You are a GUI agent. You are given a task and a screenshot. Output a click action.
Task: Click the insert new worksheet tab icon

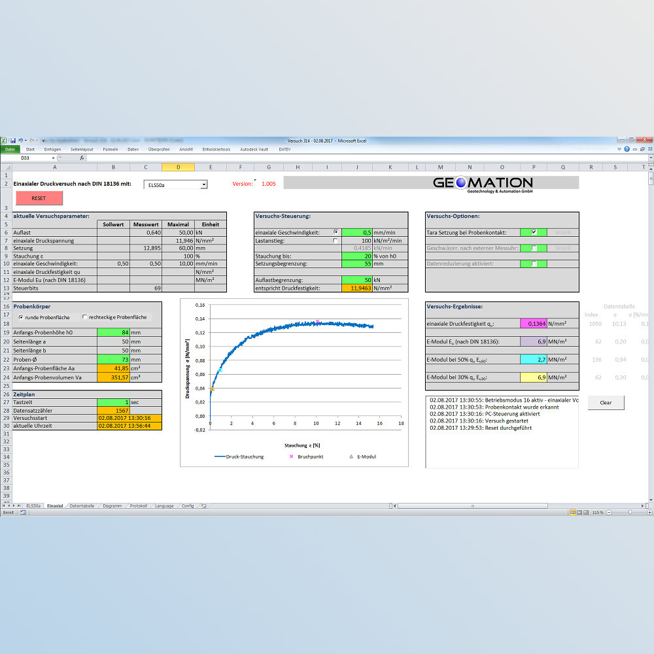(x=204, y=506)
